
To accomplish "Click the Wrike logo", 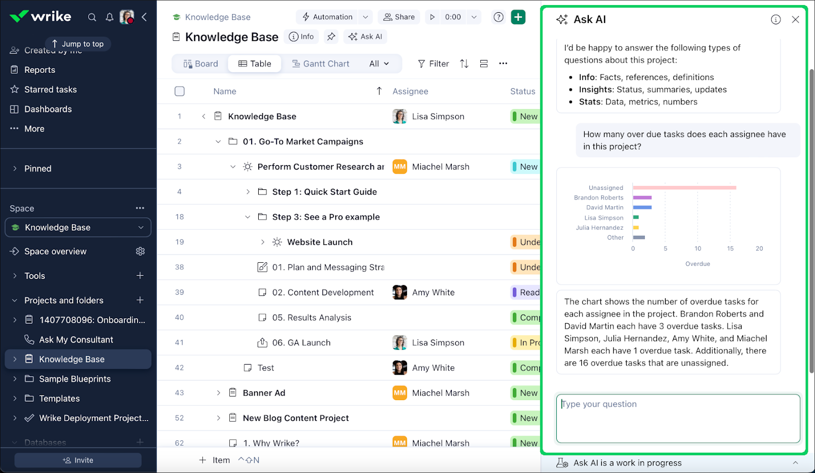I will click(40, 16).
